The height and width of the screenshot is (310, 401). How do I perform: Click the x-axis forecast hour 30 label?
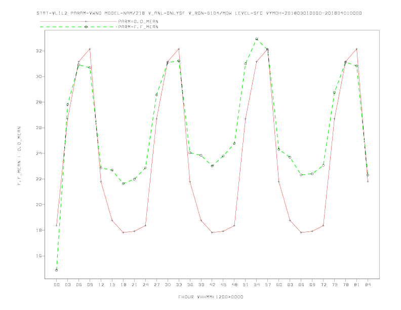click(x=168, y=285)
